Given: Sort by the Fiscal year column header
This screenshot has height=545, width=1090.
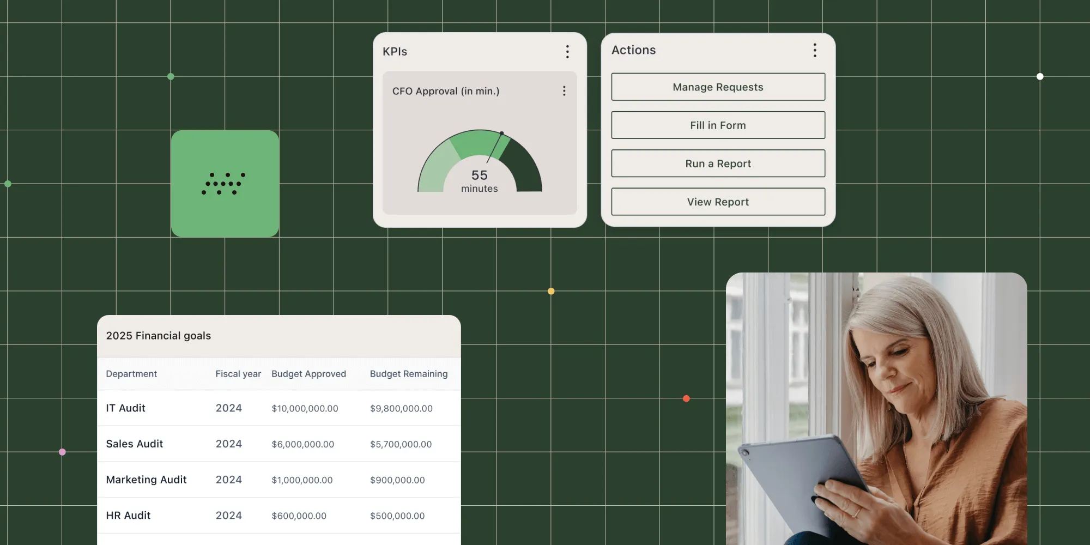Looking at the screenshot, I should coord(238,374).
